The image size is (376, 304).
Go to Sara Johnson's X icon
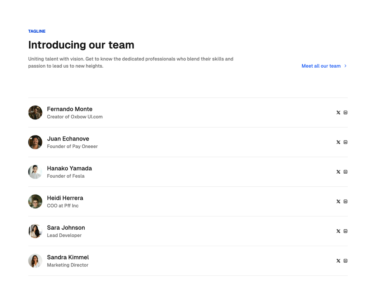338,231
